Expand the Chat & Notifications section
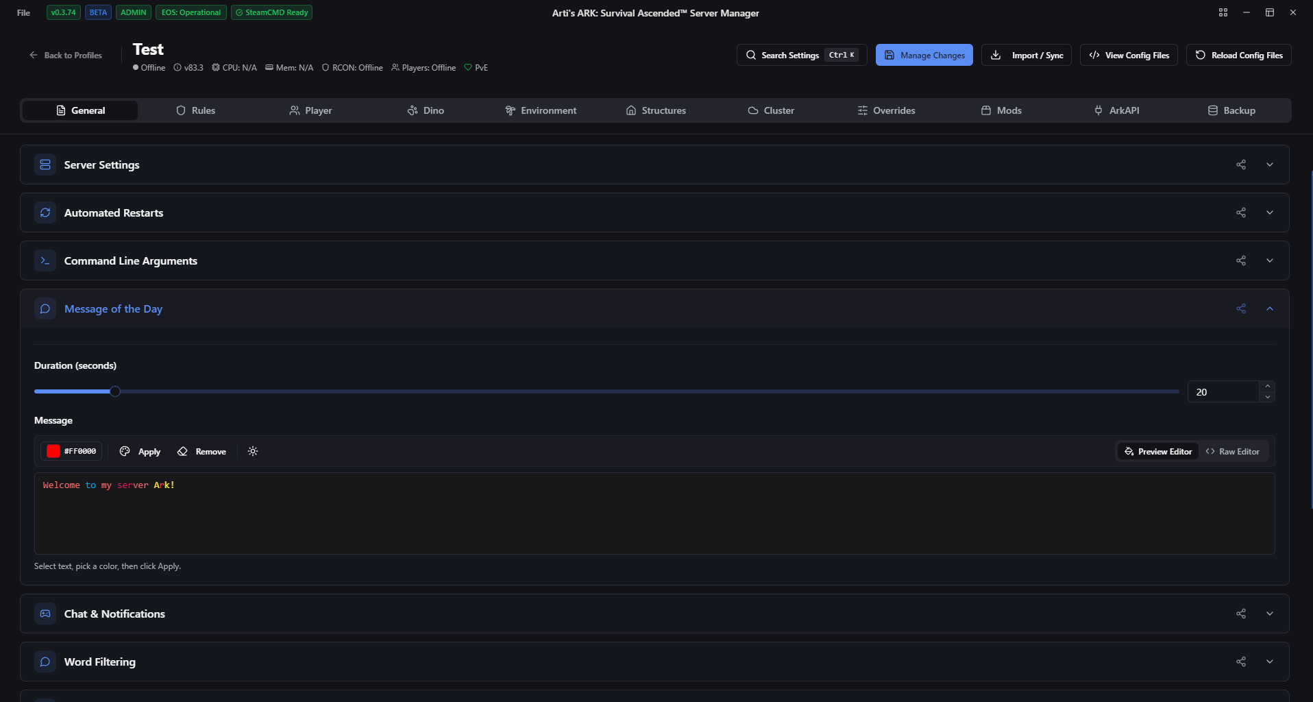 1269,614
